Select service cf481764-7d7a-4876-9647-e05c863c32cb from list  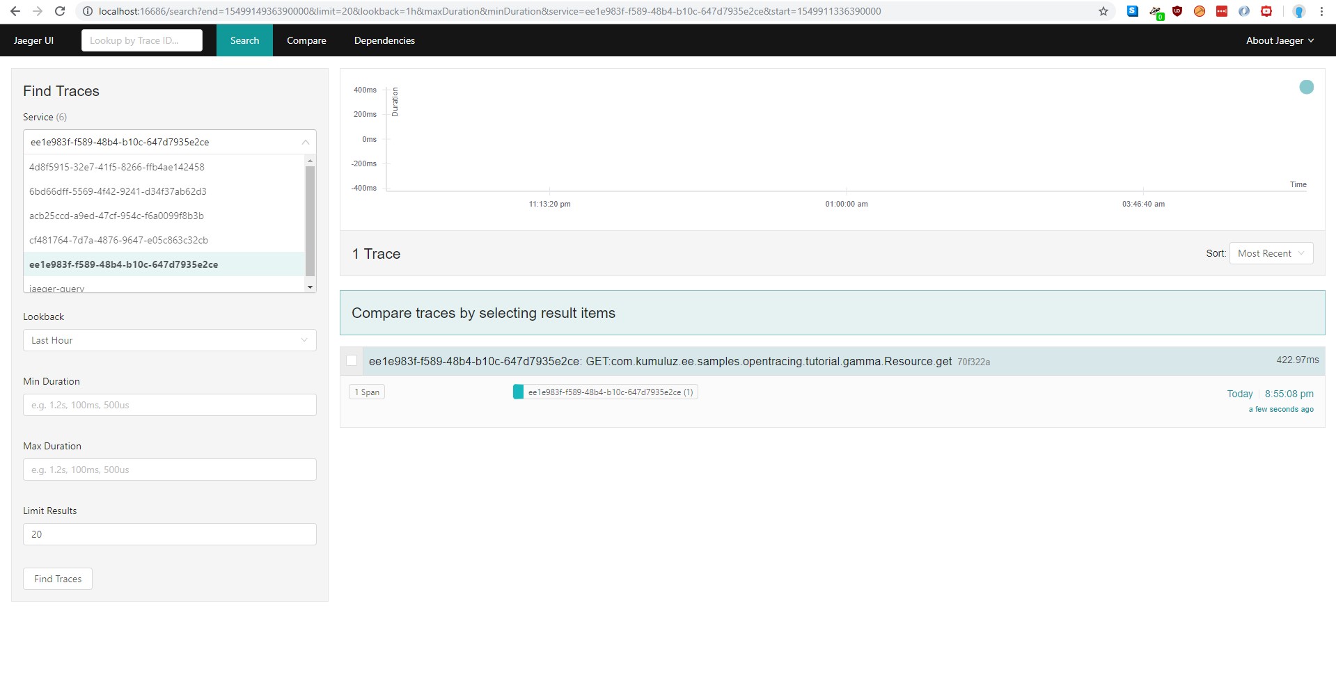click(118, 240)
